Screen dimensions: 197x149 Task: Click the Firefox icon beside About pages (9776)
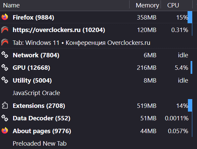[x=5, y=130]
